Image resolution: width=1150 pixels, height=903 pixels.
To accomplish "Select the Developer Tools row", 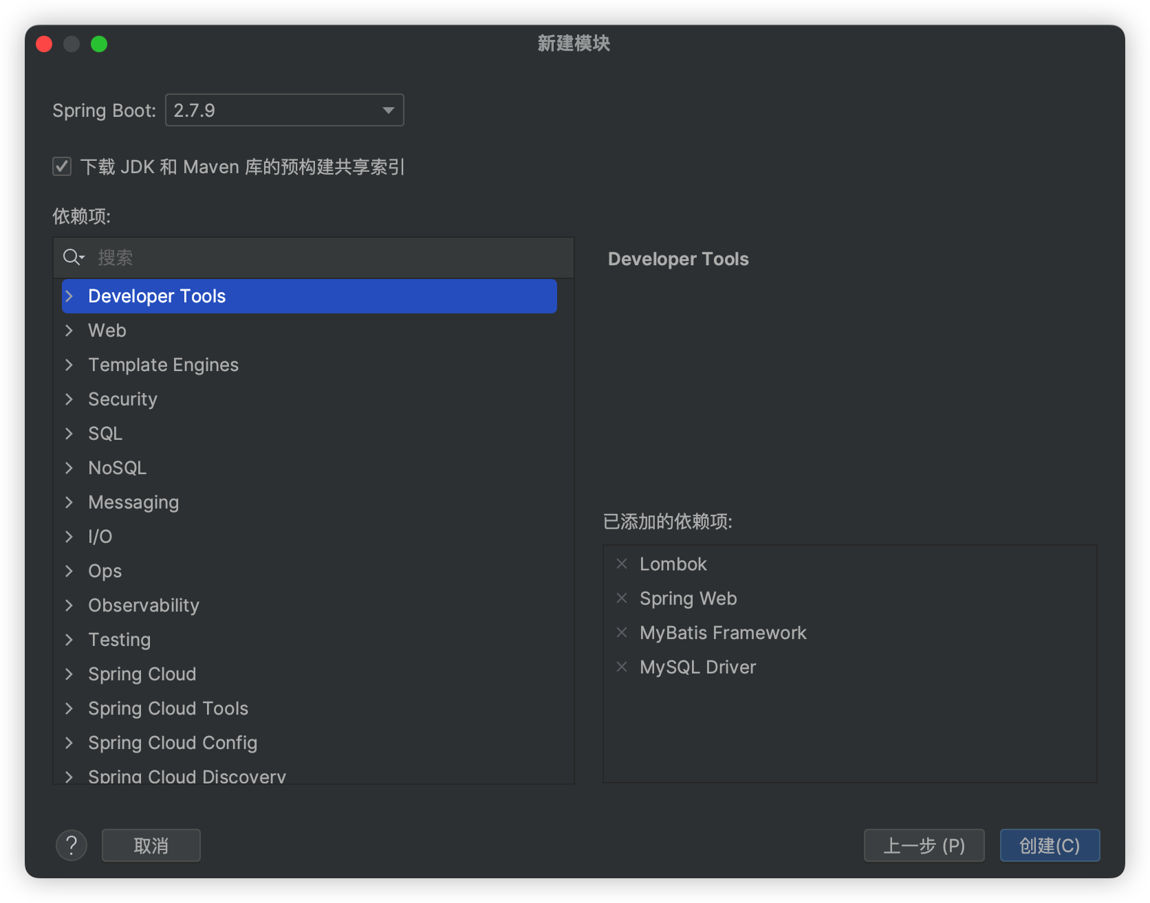I will pyautogui.click(x=310, y=296).
